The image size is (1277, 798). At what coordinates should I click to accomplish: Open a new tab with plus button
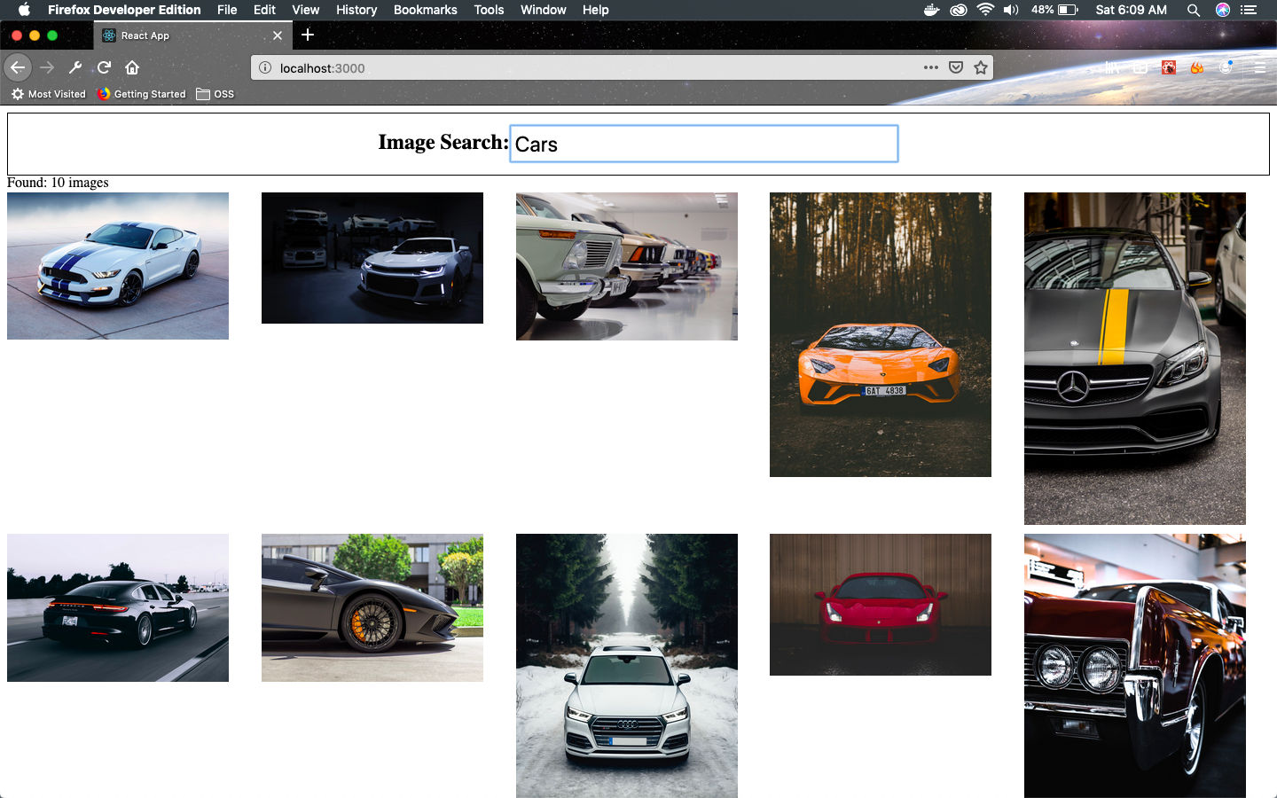(x=308, y=35)
